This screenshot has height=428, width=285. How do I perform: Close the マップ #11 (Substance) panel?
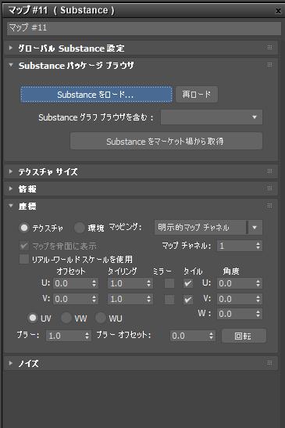(x=278, y=11)
